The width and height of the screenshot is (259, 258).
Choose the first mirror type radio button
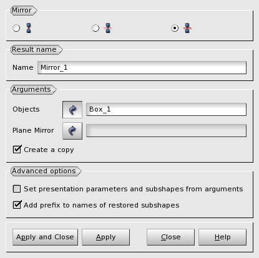click(x=16, y=28)
